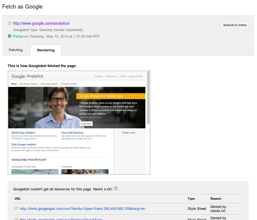Click the Submit to index button

click(235, 25)
